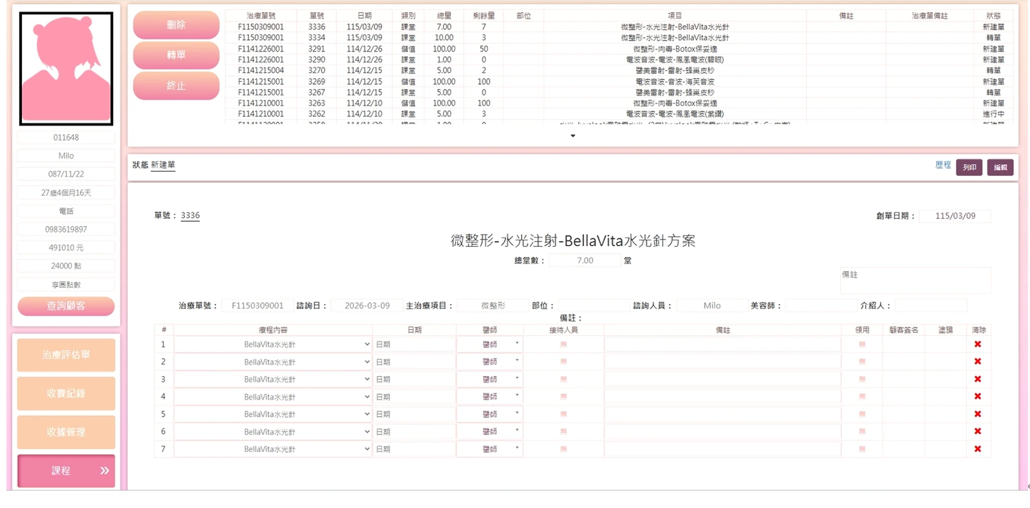Open the 醫師 dropdown in row 4
This screenshot has width=1030, height=508.
[490, 397]
